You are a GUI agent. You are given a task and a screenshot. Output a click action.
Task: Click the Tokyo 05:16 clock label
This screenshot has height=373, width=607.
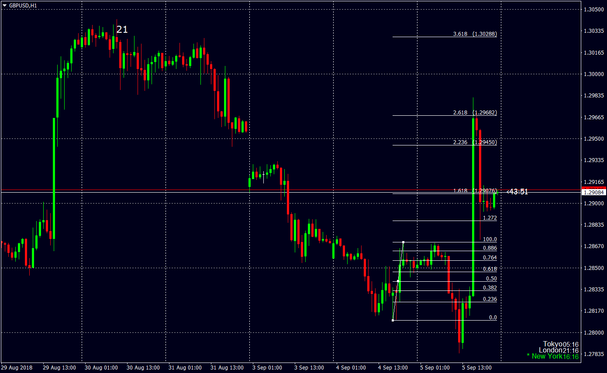[x=561, y=344]
